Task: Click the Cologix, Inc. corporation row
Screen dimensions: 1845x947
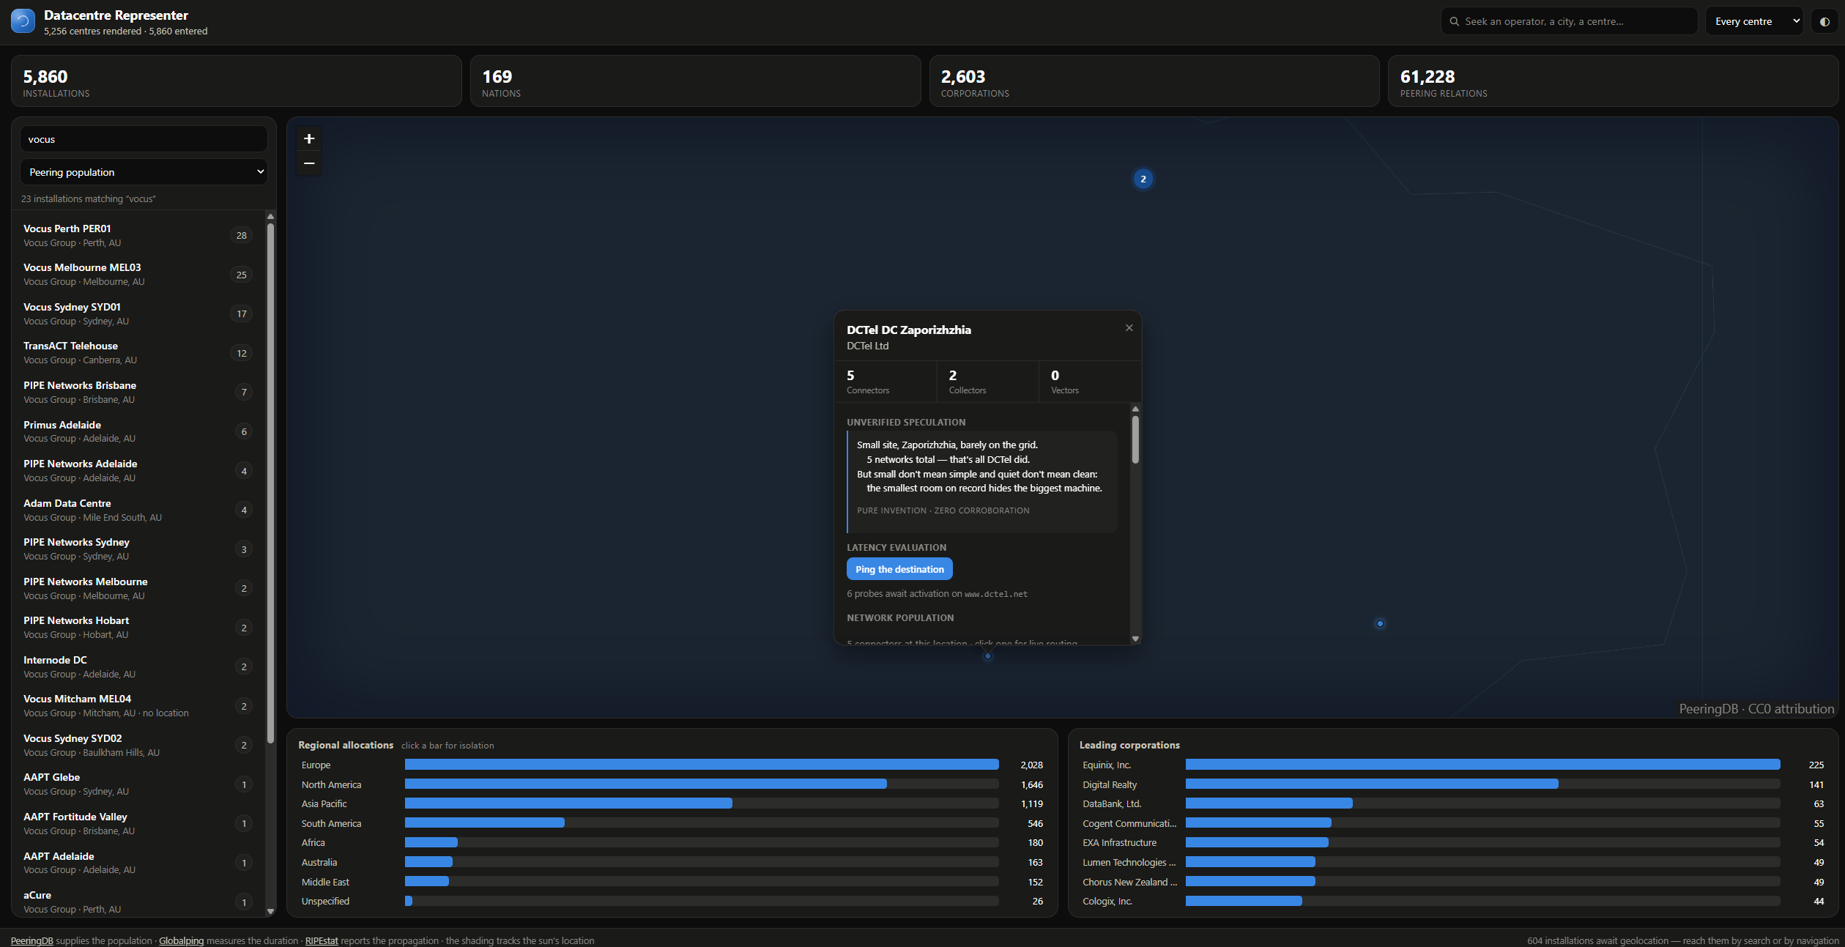Action: point(1453,902)
